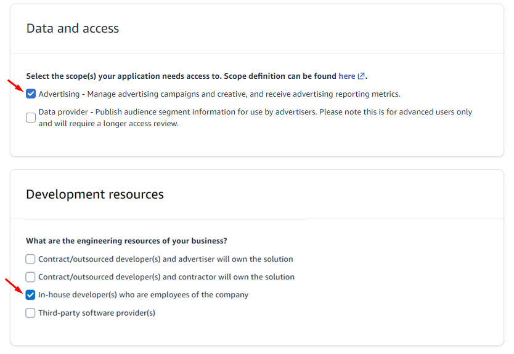Image resolution: width=514 pixels, height=354 pixels.
Task: Select the Third-party software provider(s) checkbox
Action: [31, 313]
